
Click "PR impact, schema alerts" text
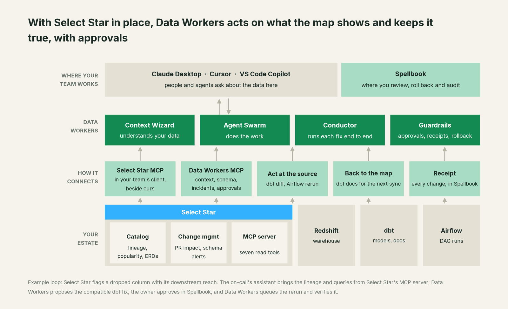point(198,252)
